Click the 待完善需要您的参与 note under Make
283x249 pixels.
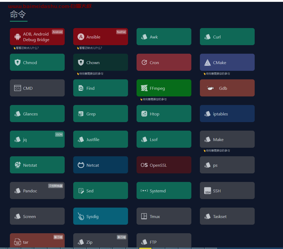pos(217,150)
